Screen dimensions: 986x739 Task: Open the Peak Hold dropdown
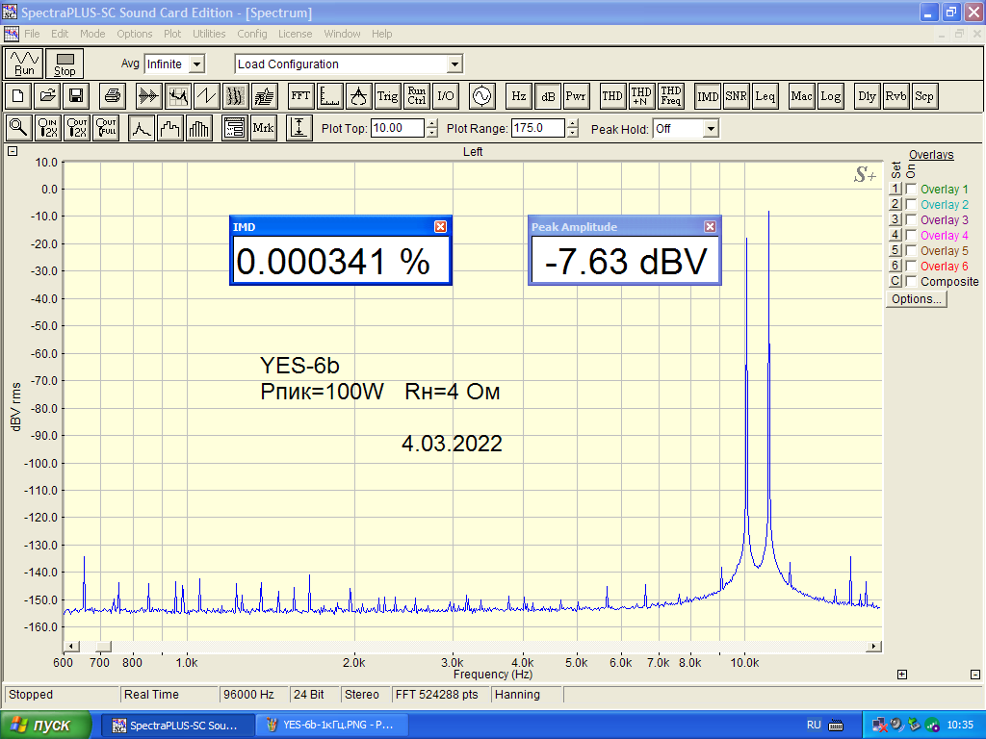pos(711,129)
